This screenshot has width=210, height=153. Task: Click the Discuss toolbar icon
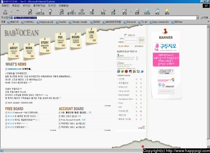pos(137,12)
